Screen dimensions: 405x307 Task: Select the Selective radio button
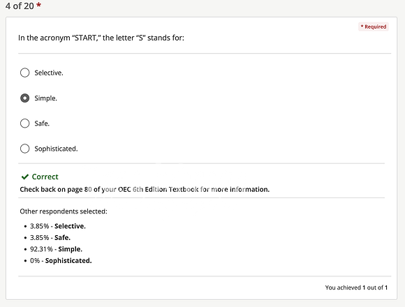pos(25,73)
